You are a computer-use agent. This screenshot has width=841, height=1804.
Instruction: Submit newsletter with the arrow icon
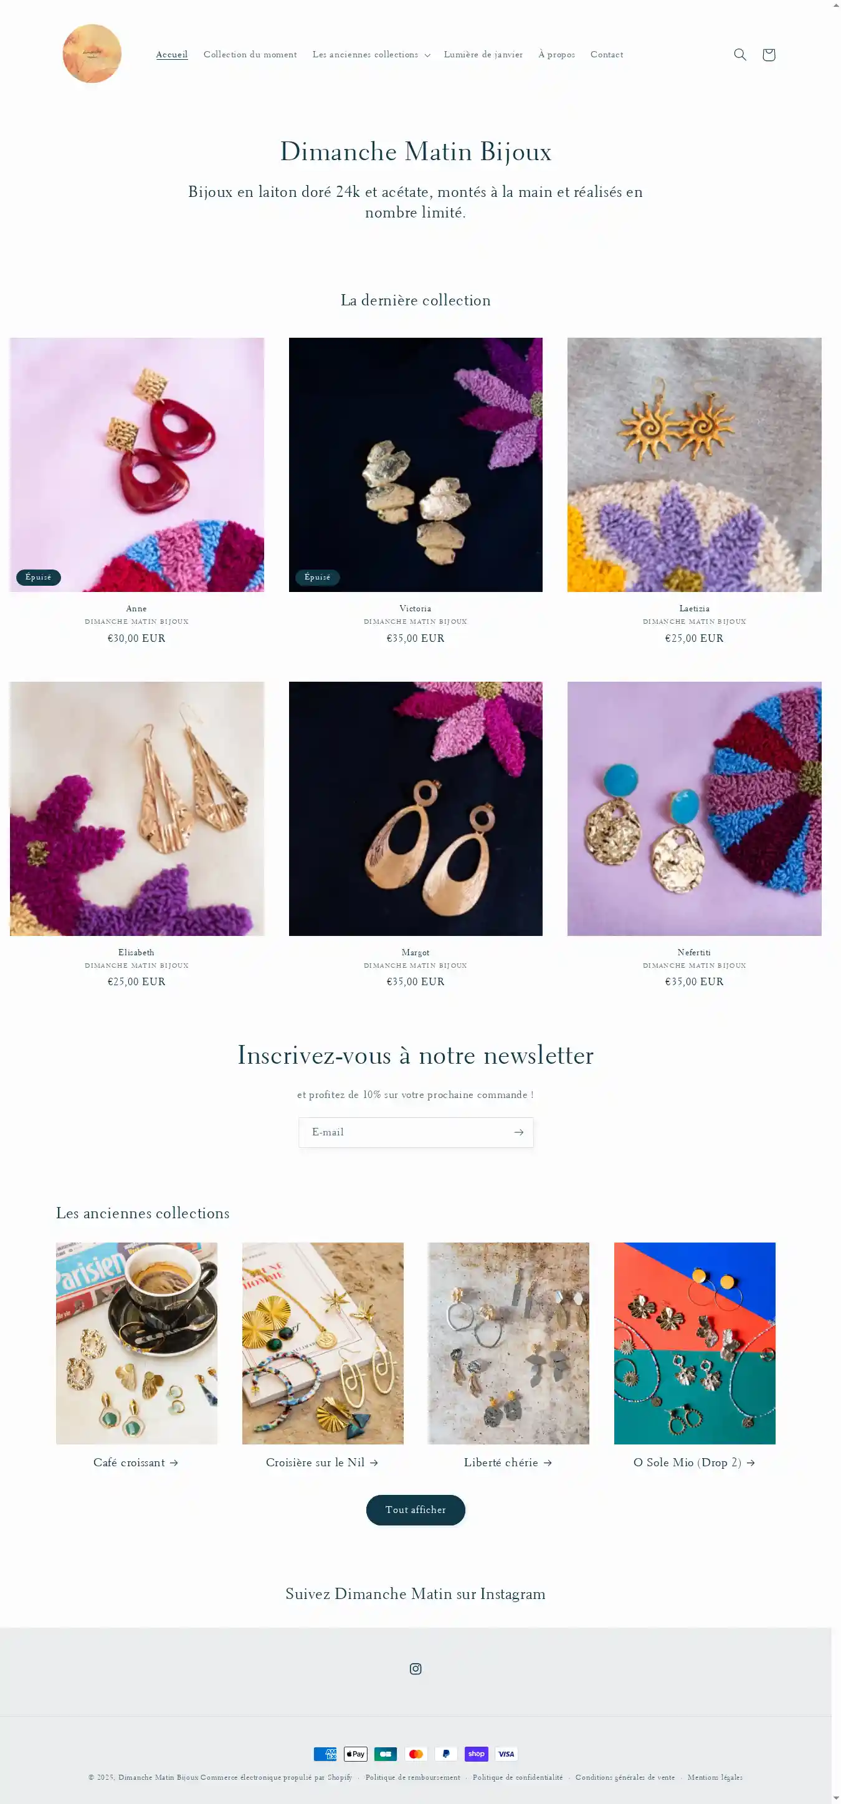pyautogui.click(x=518, y=1132)
